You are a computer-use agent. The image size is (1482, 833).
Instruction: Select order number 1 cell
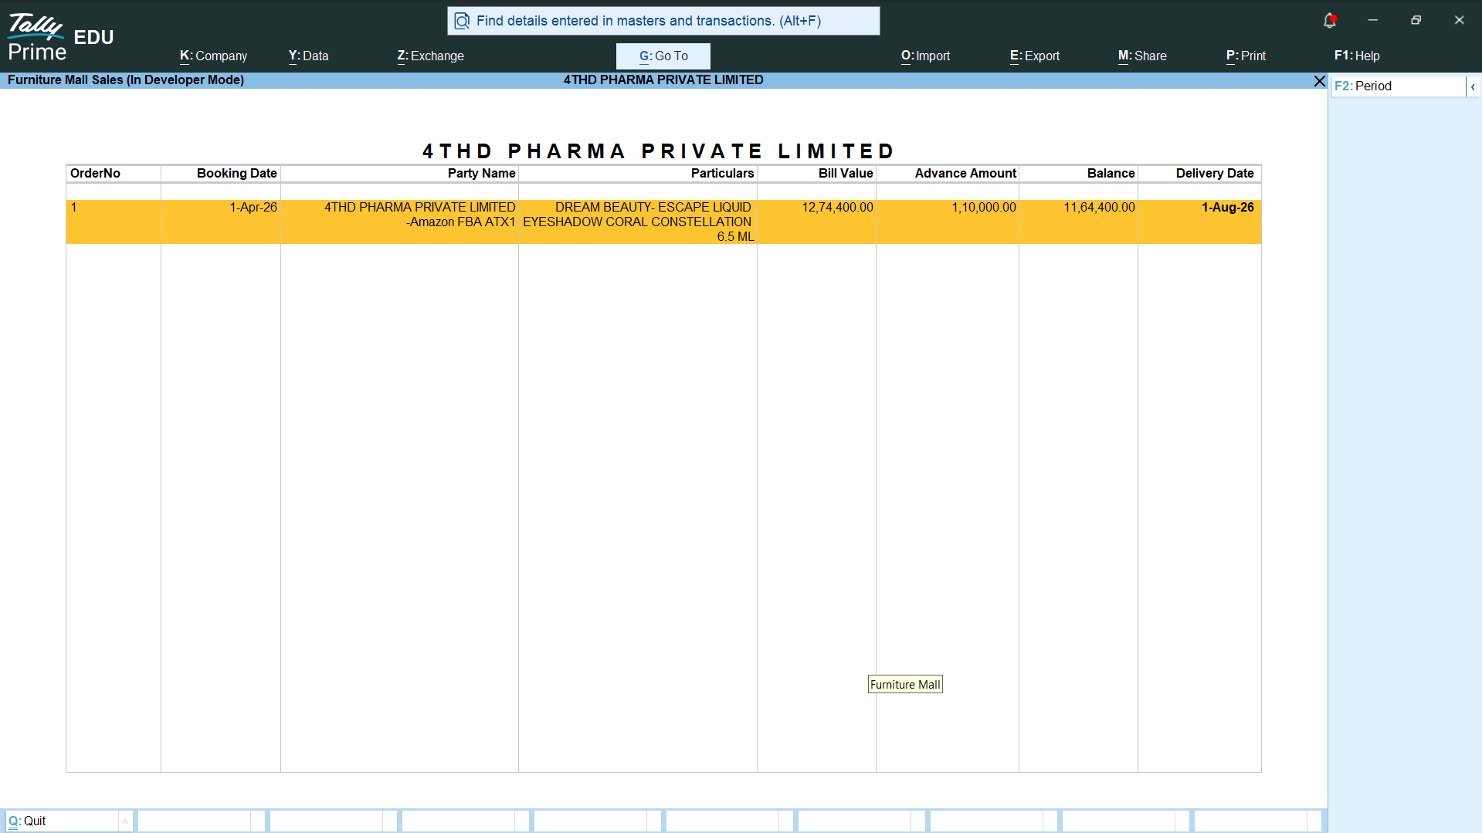click(113, 222)
